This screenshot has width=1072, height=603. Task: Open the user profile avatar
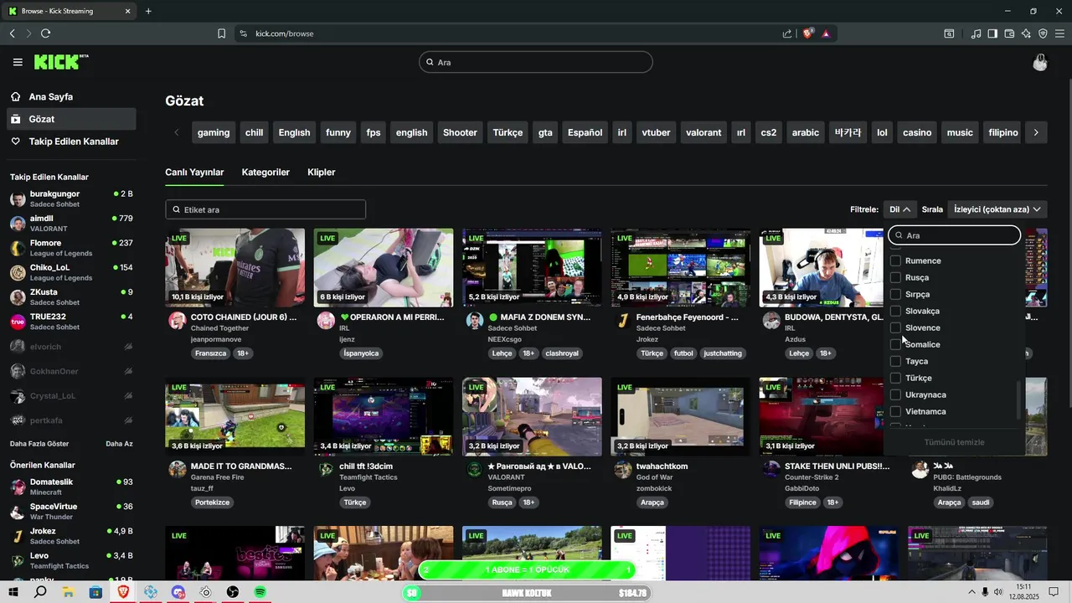coord(1040,62)
